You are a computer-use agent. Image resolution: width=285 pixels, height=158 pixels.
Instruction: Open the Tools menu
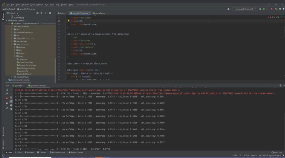(x=52, y=5)
